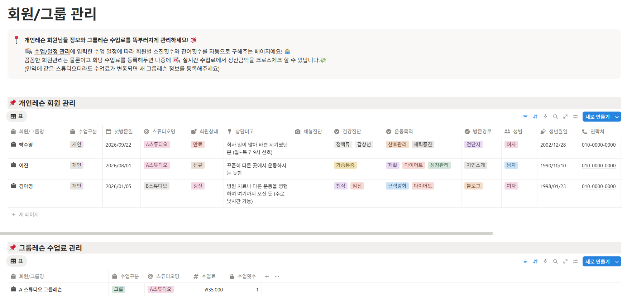The image size is (622, 300).
Task: Open 실시간 수업료 page link
Action: coord(199,60)
